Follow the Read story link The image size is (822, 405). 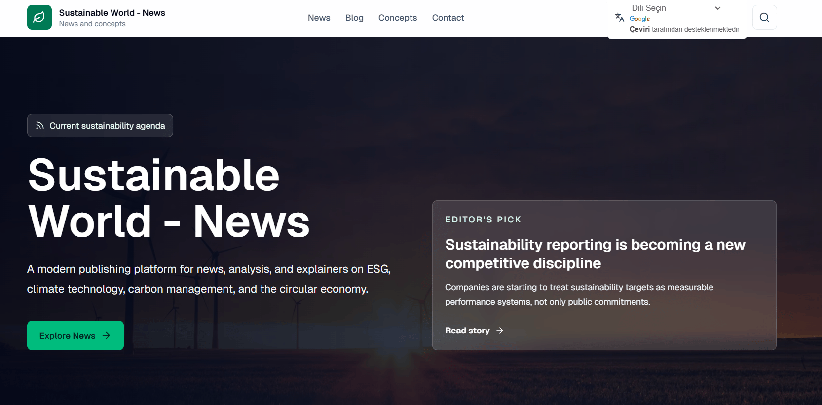coord(474,331)
